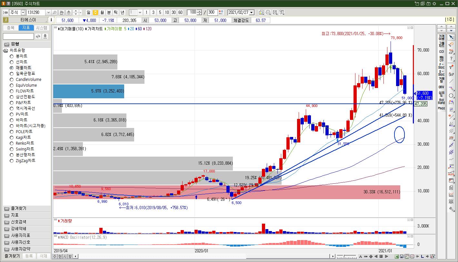Click the chart tools wrench icon in top toolbar
The width and height of the screenshot is (458, 262).
282,12
